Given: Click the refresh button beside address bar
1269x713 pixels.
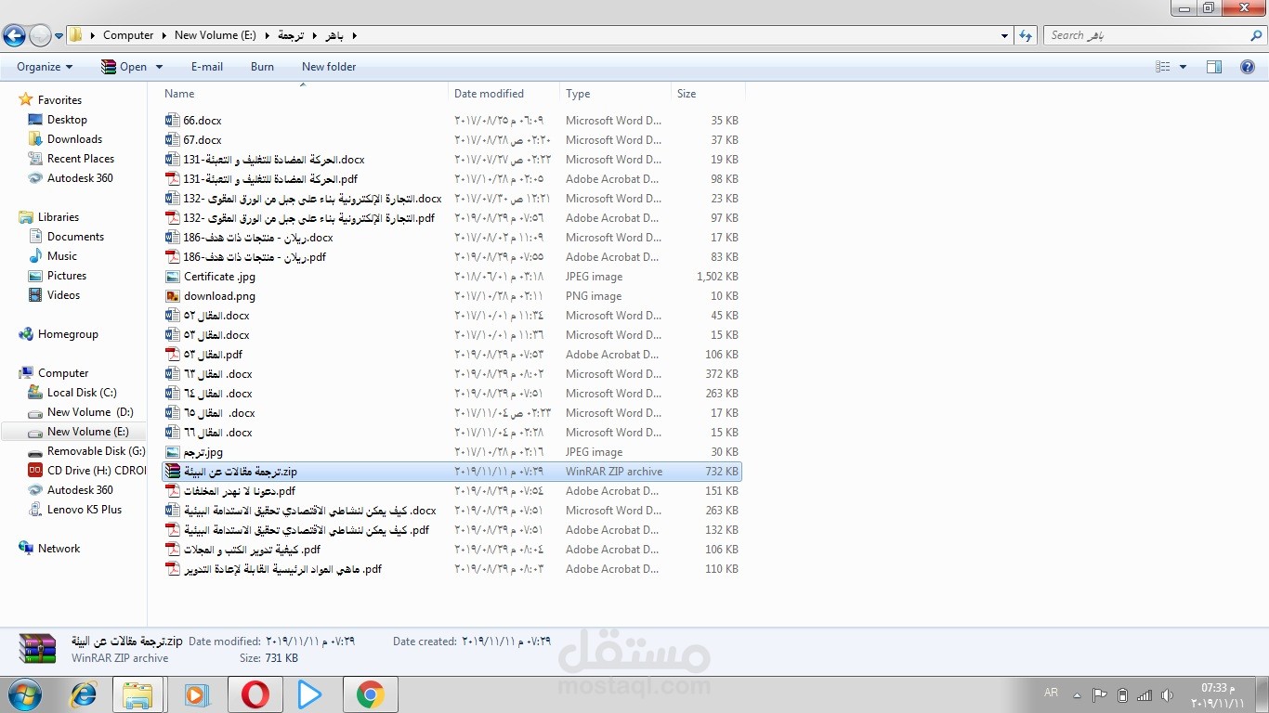Looking at the screenshot, I should pos(1026,35).
